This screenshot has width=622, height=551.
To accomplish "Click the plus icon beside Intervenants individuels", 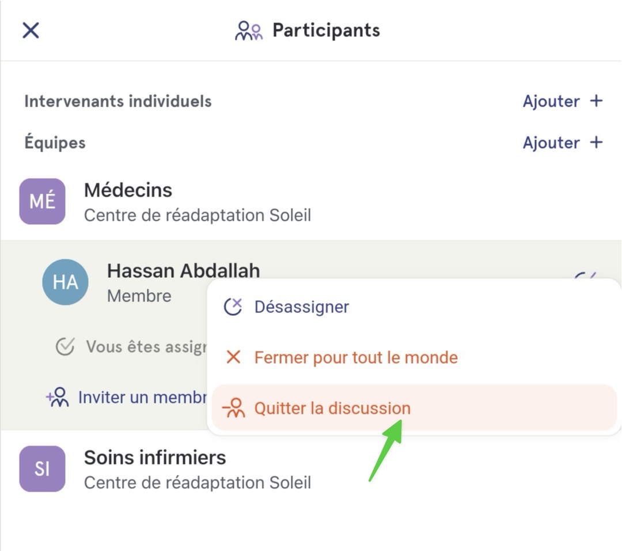I will point(596,101).
